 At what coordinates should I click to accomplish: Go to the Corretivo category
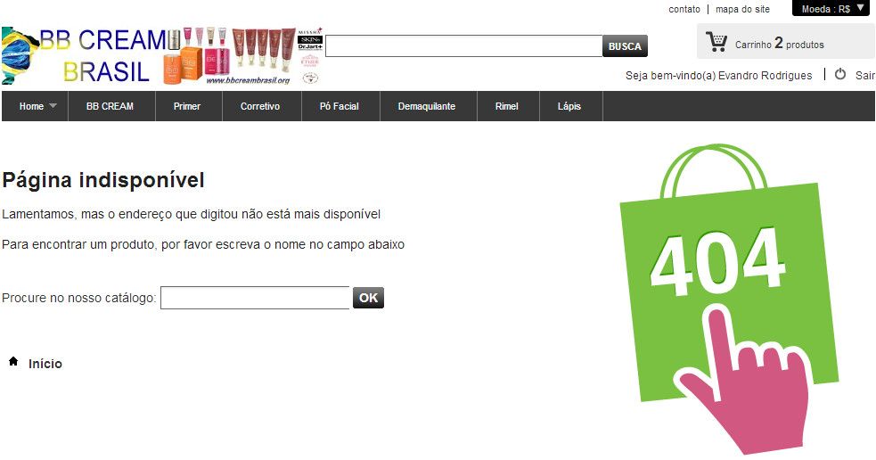(x=260, y=106)
